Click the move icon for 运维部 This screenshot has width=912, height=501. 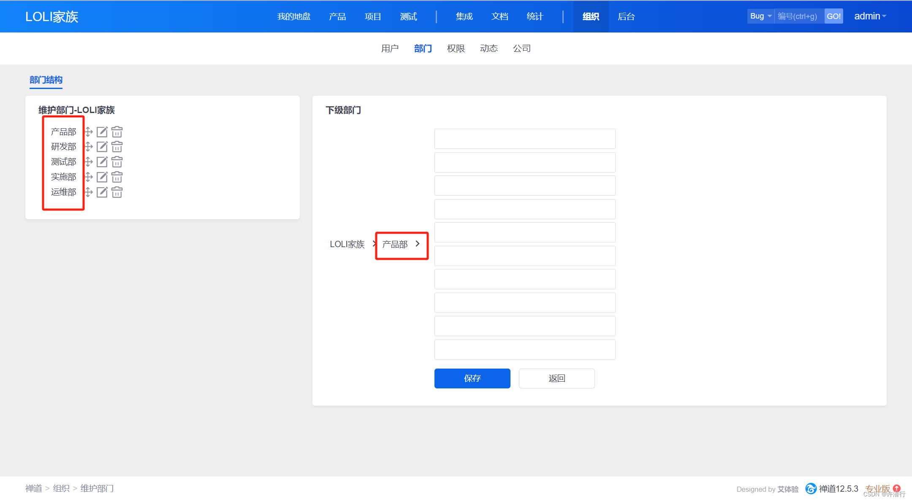point(89,192)
